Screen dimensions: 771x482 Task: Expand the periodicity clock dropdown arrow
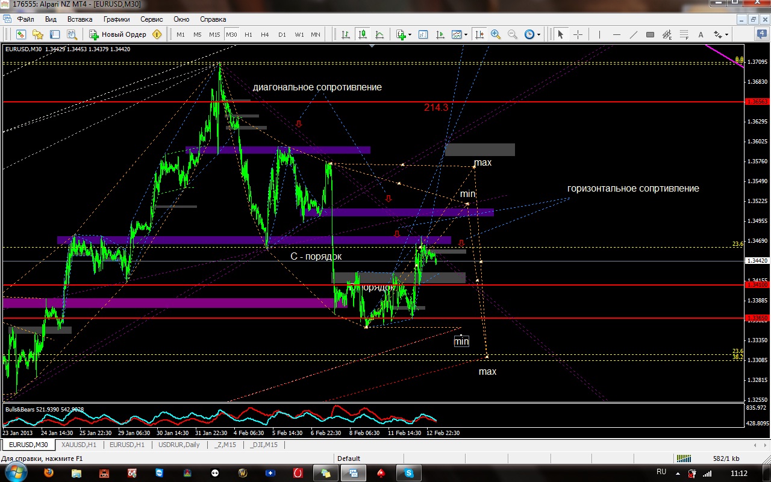[x=539, y=34]
